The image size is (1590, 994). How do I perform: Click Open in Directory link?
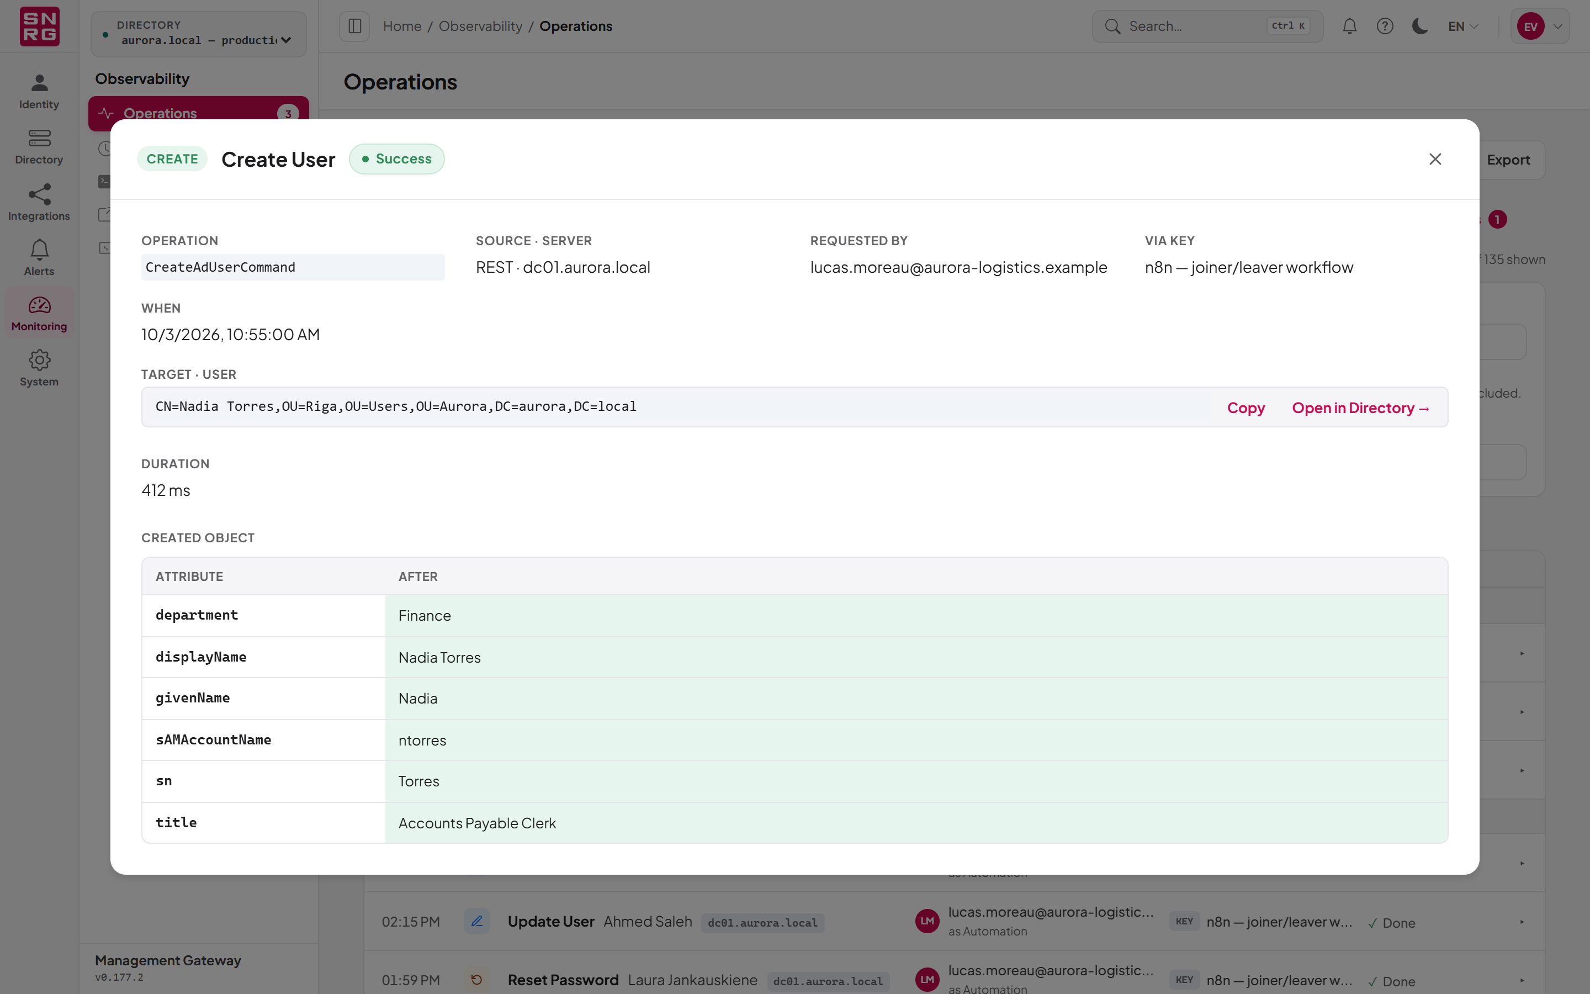click(x=1361, y=408)
